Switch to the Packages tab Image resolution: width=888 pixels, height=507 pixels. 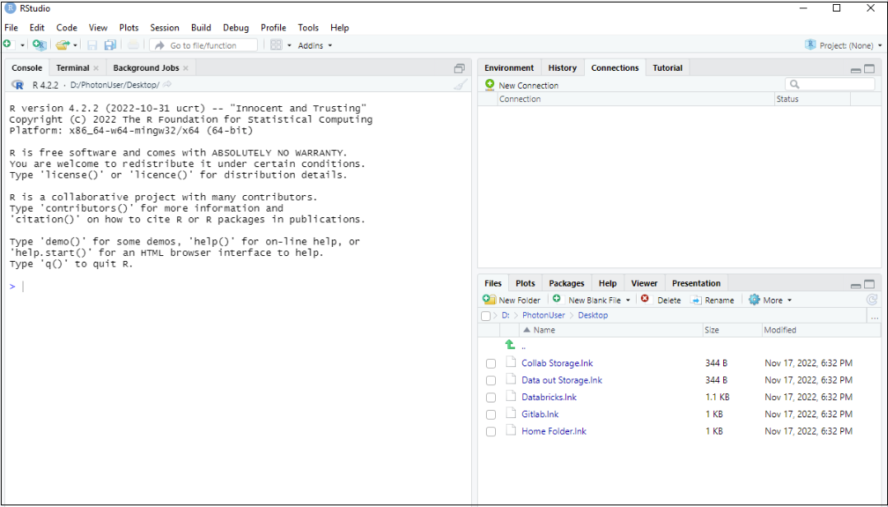click(x=567, y=283)
